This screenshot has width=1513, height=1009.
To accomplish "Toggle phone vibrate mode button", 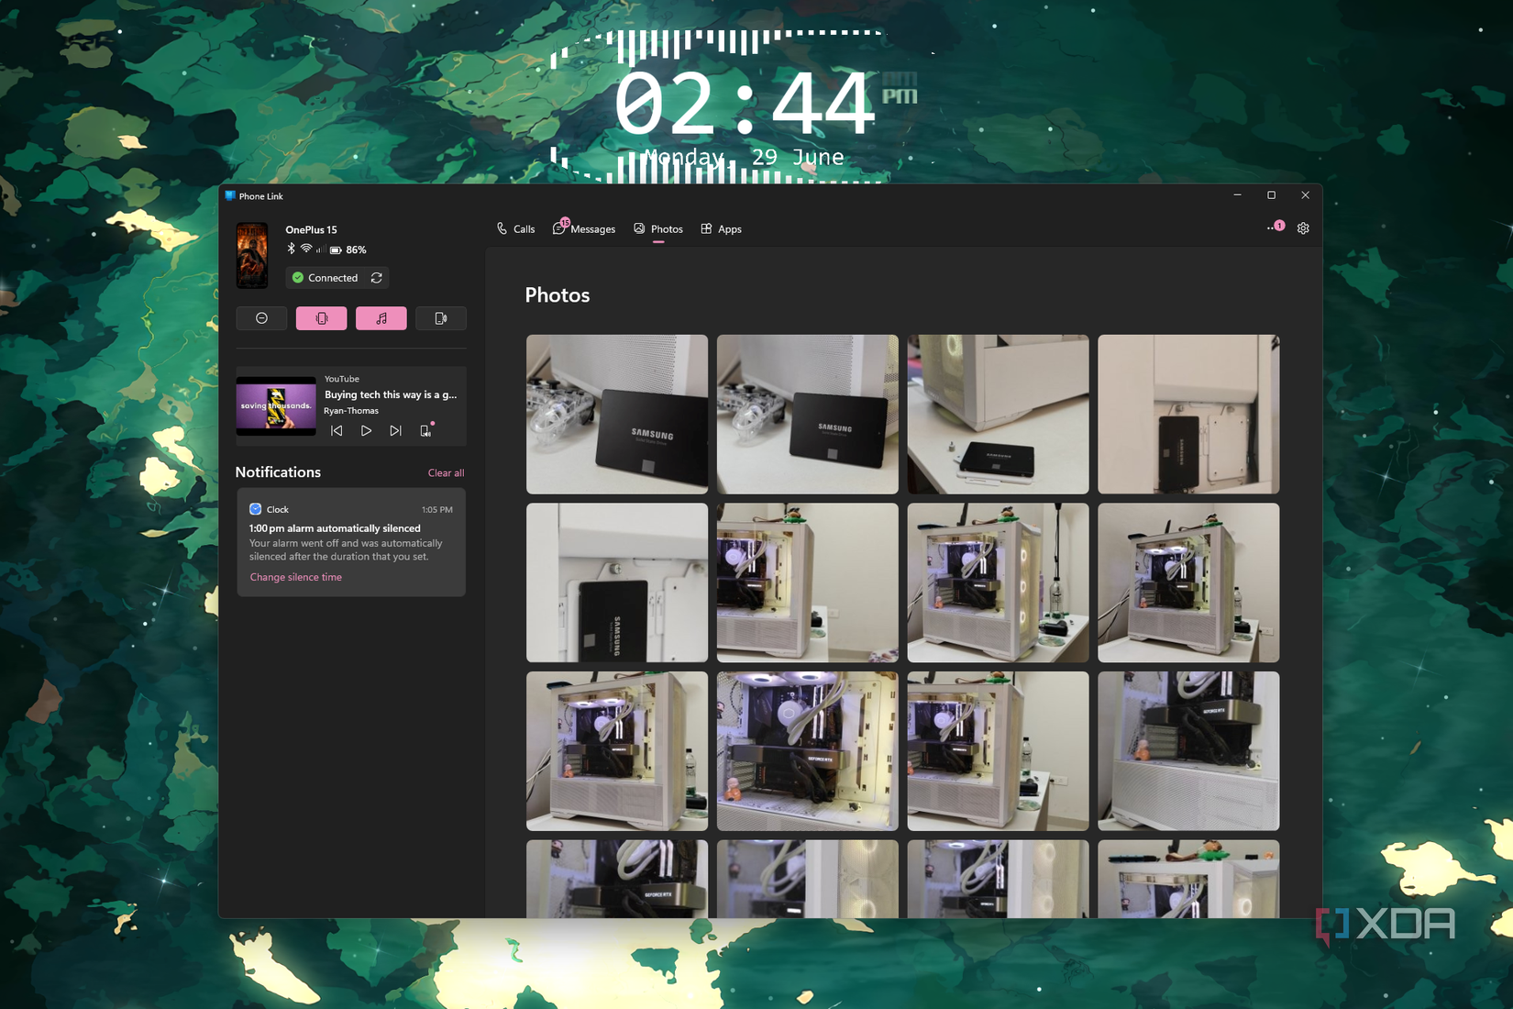I will point(321,318).
